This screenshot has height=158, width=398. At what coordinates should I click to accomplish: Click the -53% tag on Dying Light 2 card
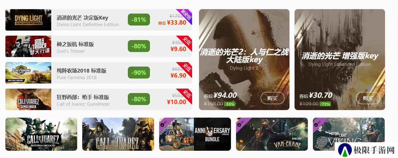click(x=230, y=104)
